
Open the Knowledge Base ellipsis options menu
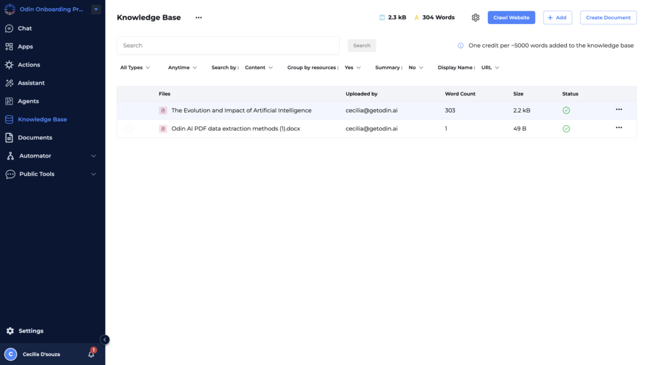198,17
